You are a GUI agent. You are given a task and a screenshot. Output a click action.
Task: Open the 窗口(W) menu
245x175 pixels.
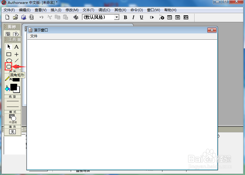click(154, 10)
